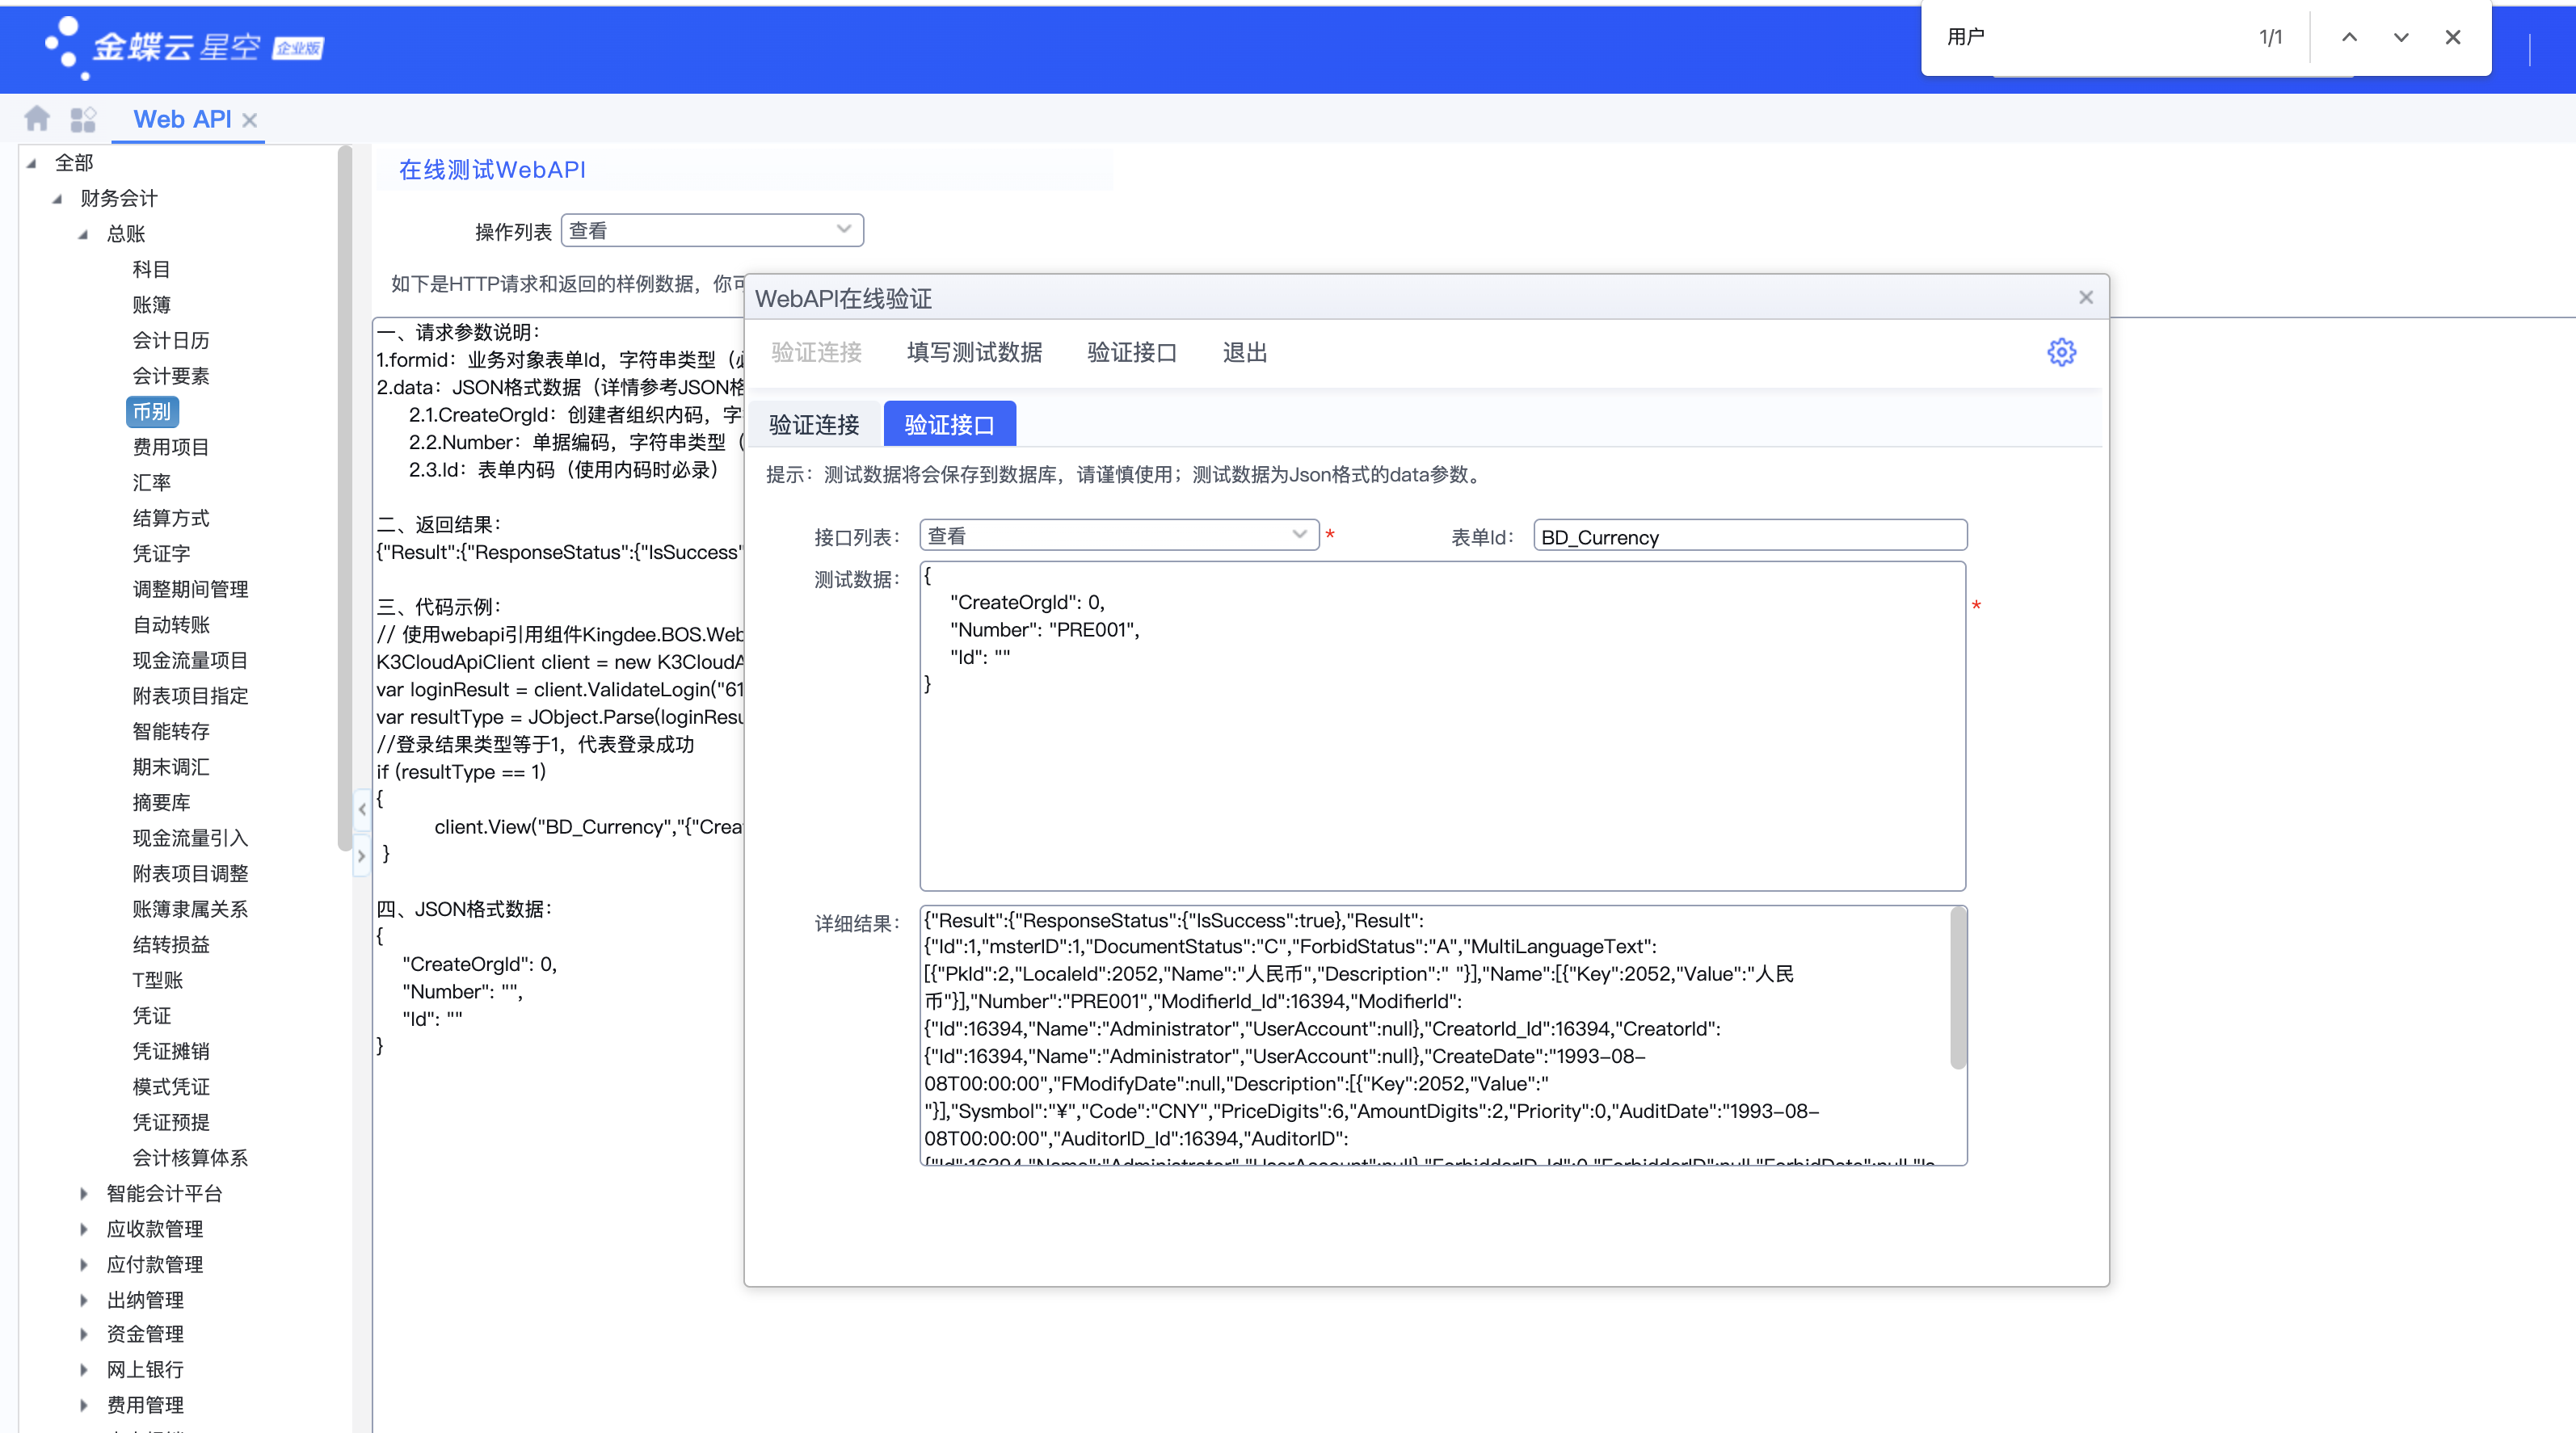This screenshot has height=1433, width=2576.
Task: Open the 接口列表 dropdown
Action: click(1298, 535)
